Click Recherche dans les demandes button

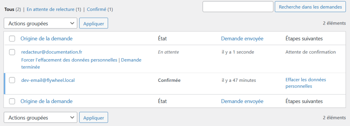click(310, 7)
